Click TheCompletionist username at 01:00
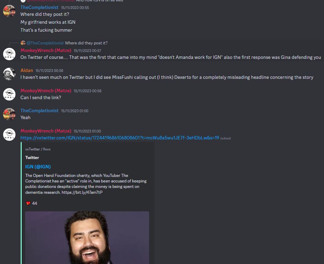This screenshot has height=264, width=324. (40, 111)
